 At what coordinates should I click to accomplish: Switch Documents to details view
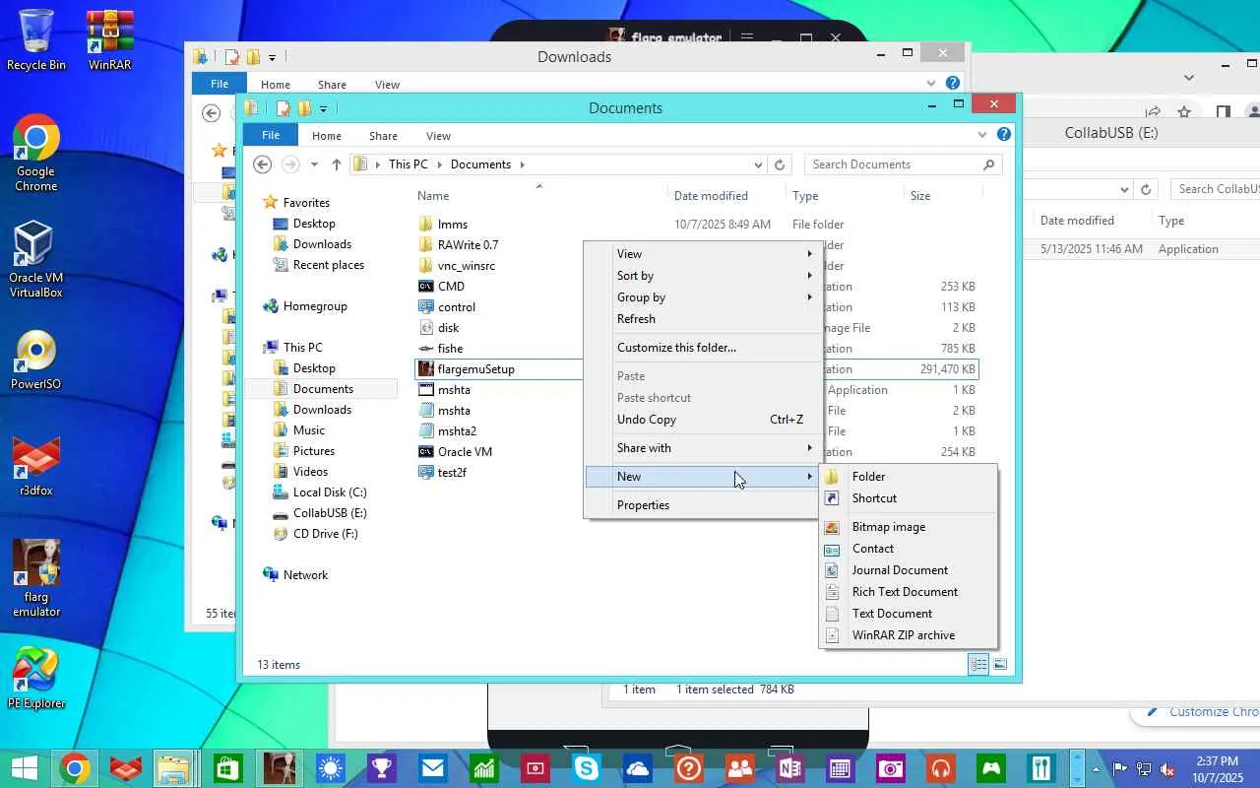click(x=978, y=665)
